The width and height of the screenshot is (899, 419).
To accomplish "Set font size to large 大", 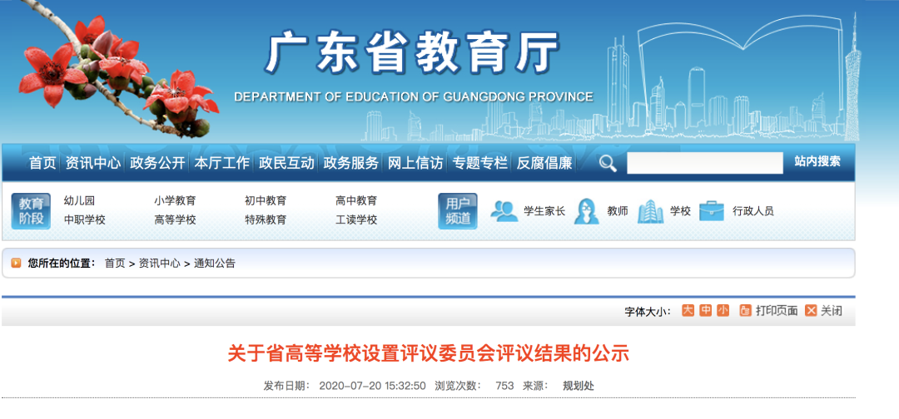I will (x=688, y=310).
